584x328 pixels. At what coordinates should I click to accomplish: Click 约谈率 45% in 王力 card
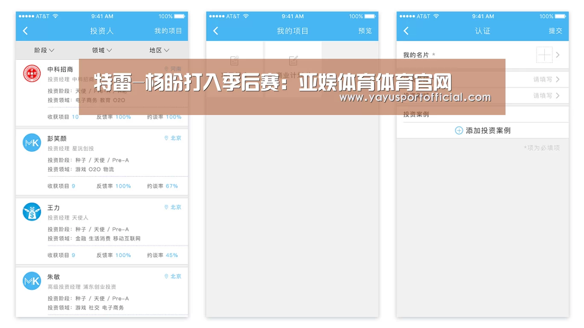[163, 255]
